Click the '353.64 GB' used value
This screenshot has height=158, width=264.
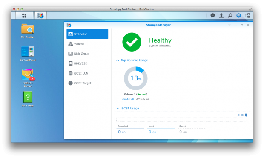tap(128, 99)
